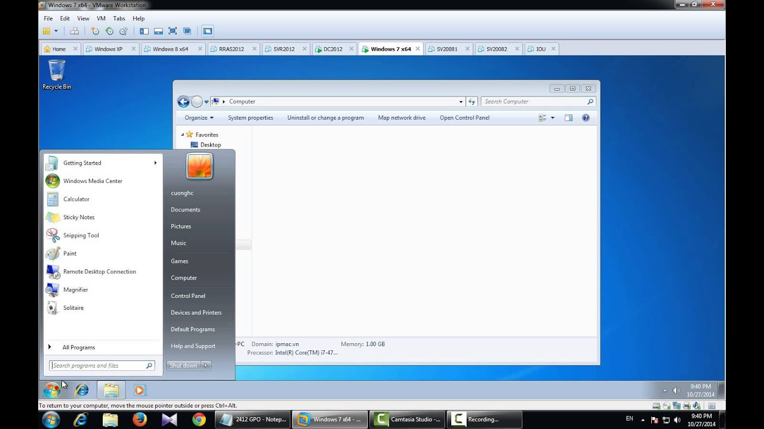Click the Unity mode toolbar icon

(x=187, y=31)
